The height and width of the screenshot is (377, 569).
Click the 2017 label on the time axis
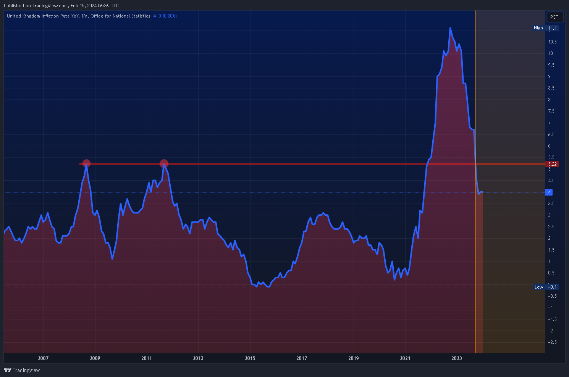302,358
